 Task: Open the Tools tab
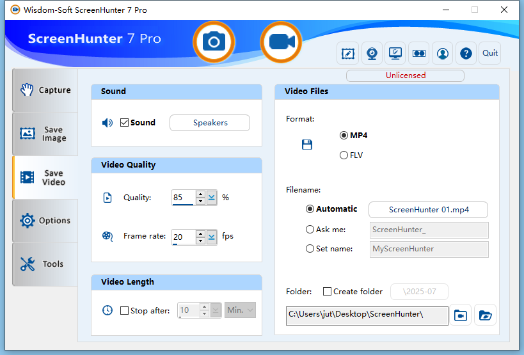(45, 264)
